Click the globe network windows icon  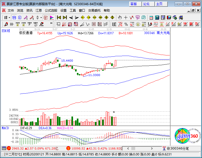(x=175, y=18)
